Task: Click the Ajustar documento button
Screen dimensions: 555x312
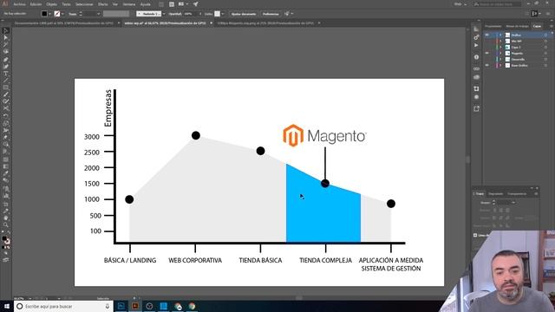Action: (244, 14)
